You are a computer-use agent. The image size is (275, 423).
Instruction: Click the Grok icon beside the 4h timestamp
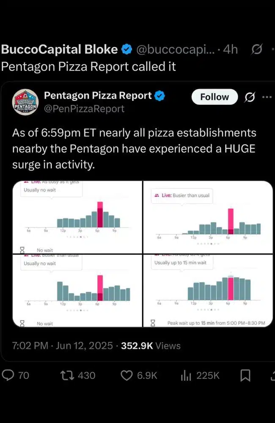pyautogui.click(x=256, y=50)
